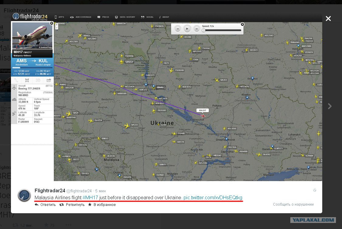Click radar F-UKHH1 value
The image size is (342, 229).
click(x=23, y=122)
